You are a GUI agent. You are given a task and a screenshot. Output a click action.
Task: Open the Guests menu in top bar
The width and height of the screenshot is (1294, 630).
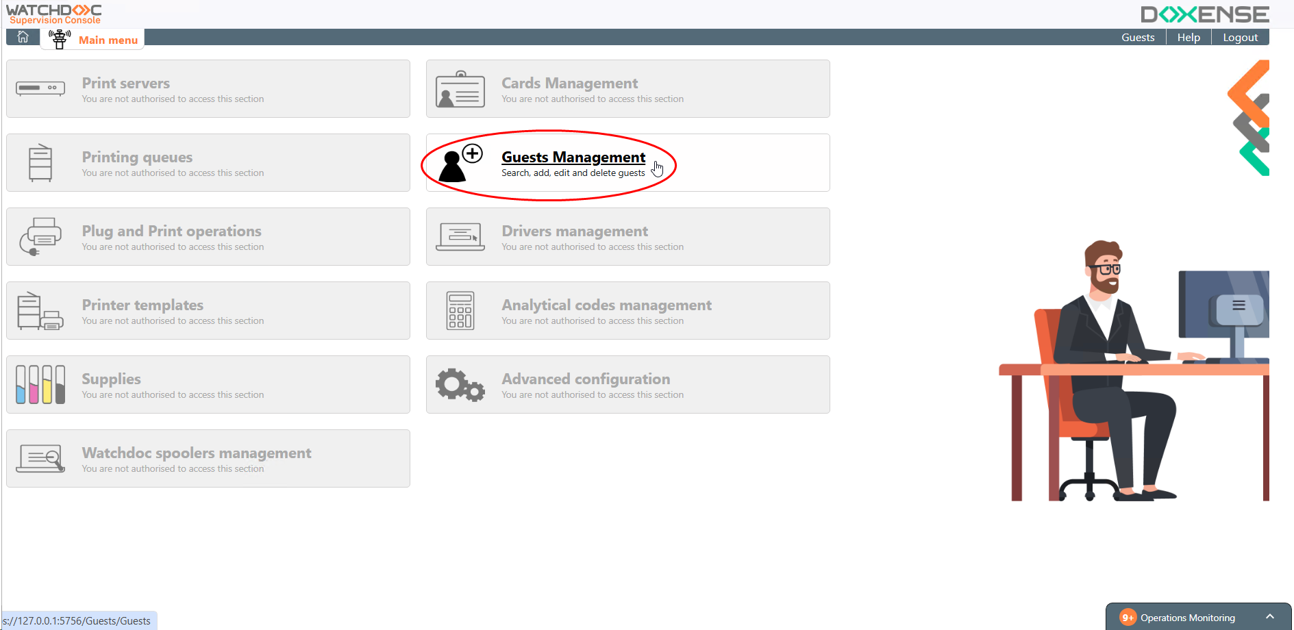(x=1137, y=38)
